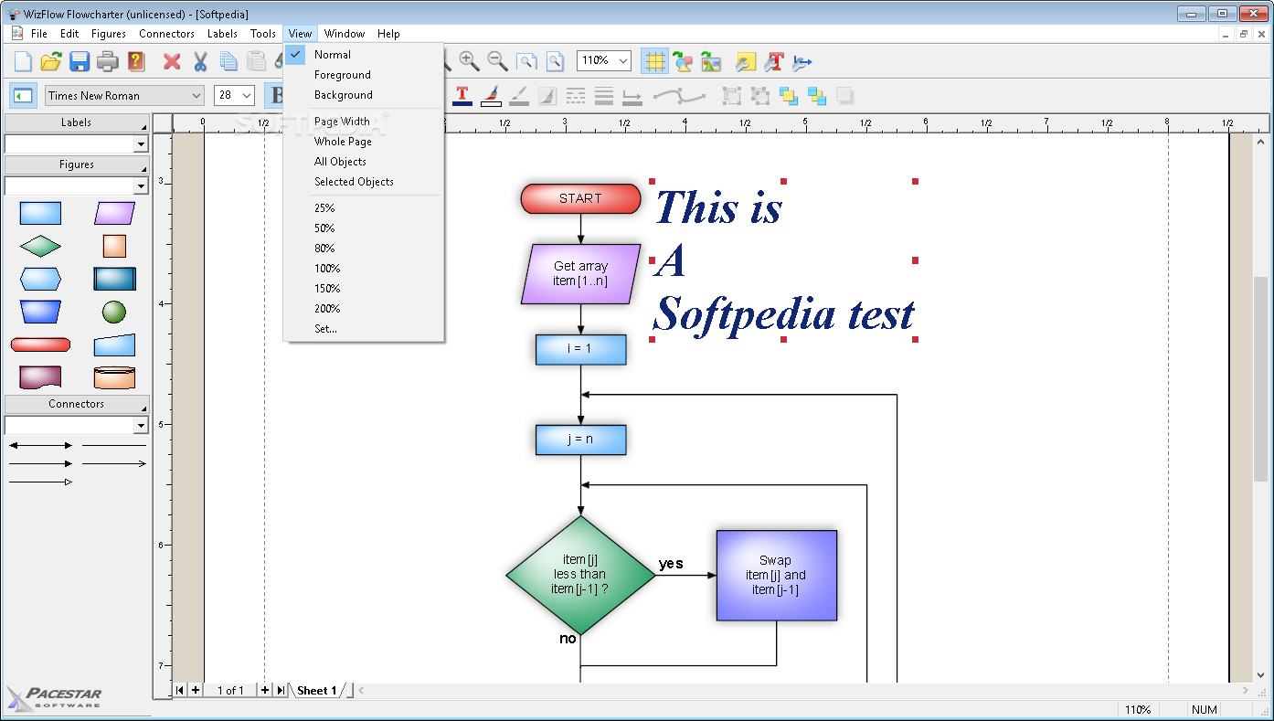Open the Connectors category dropdown list
The width and height of the screenshot is (1274, 721).
pyautogui.click(x=141, y=426)
